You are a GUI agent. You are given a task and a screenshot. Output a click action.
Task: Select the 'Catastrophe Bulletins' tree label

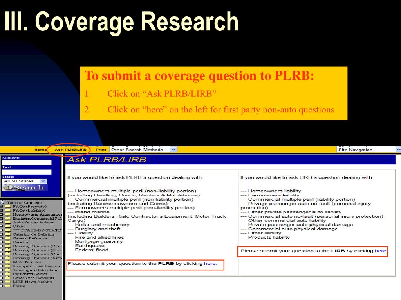(x=34, y=234)
